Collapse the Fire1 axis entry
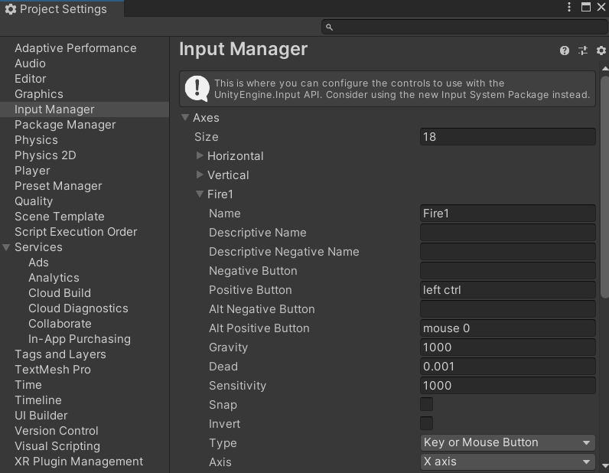Image resolution: width=609 pixels, height=473 pixels. pos(200,194)
